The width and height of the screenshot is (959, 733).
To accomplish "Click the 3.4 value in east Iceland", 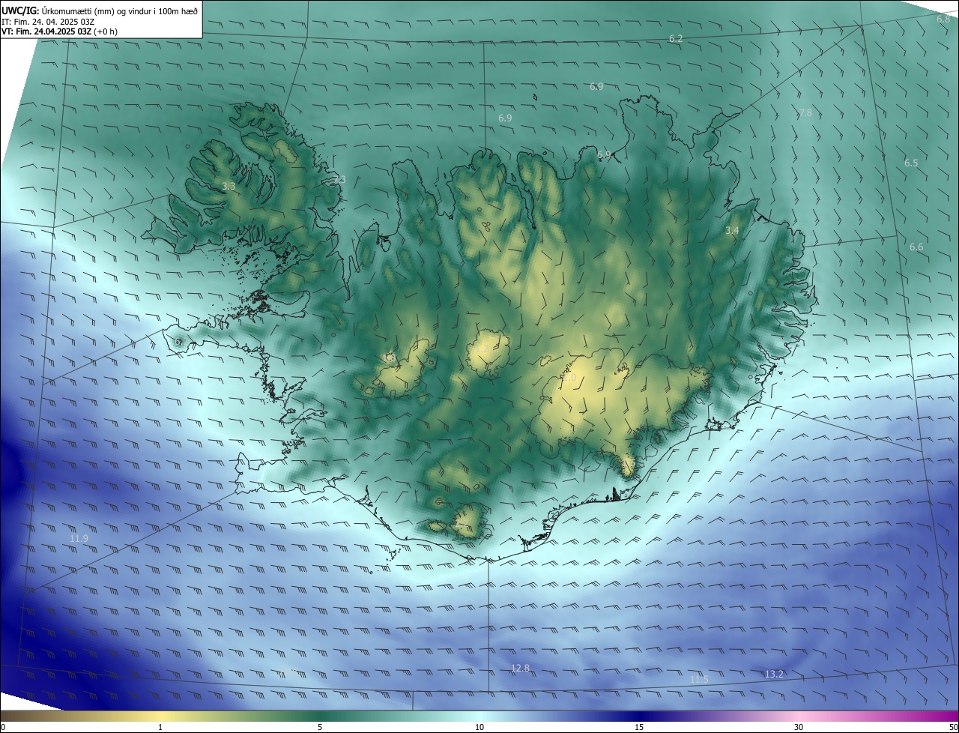I will coord(732,231).
